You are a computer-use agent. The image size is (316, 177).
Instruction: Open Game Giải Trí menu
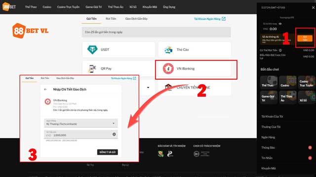click(x=93, y=7)
